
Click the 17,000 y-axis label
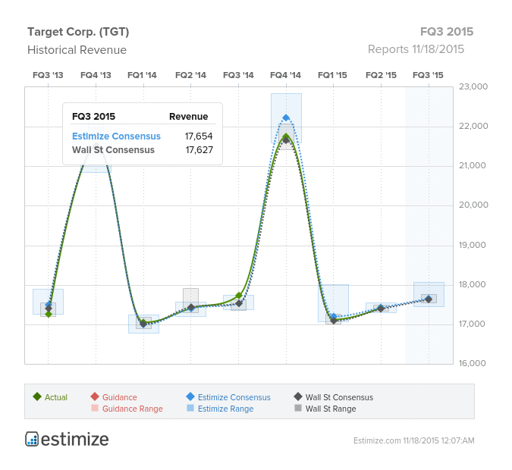click(x=472, y=324)
